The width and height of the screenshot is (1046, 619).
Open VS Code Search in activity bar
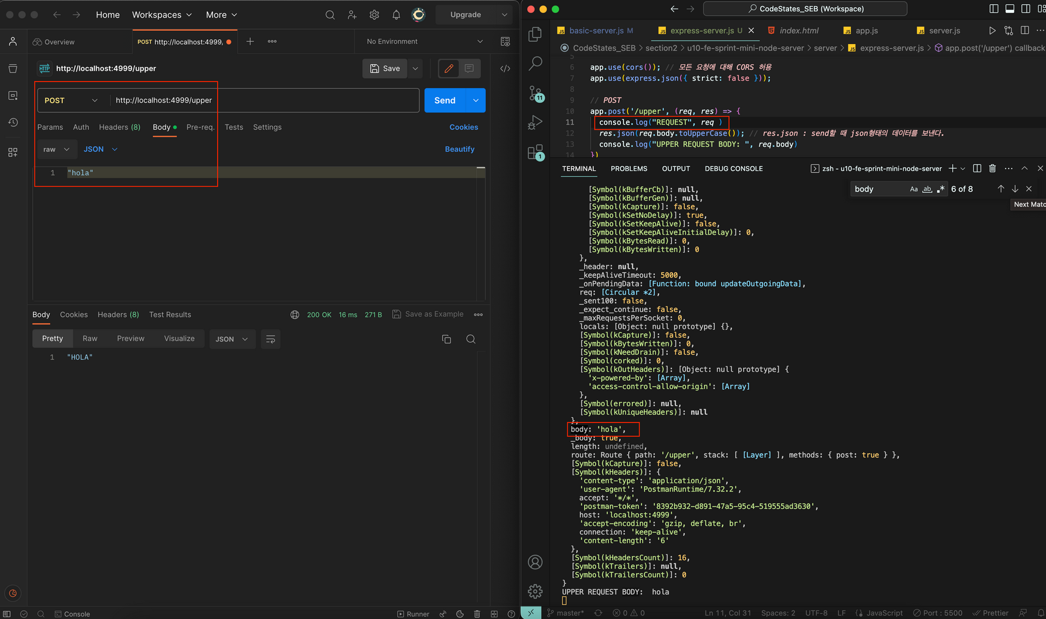(535, 63)
